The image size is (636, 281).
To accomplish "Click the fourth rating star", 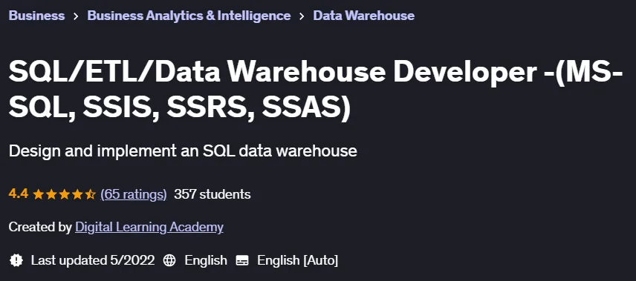I will point(77,194).
